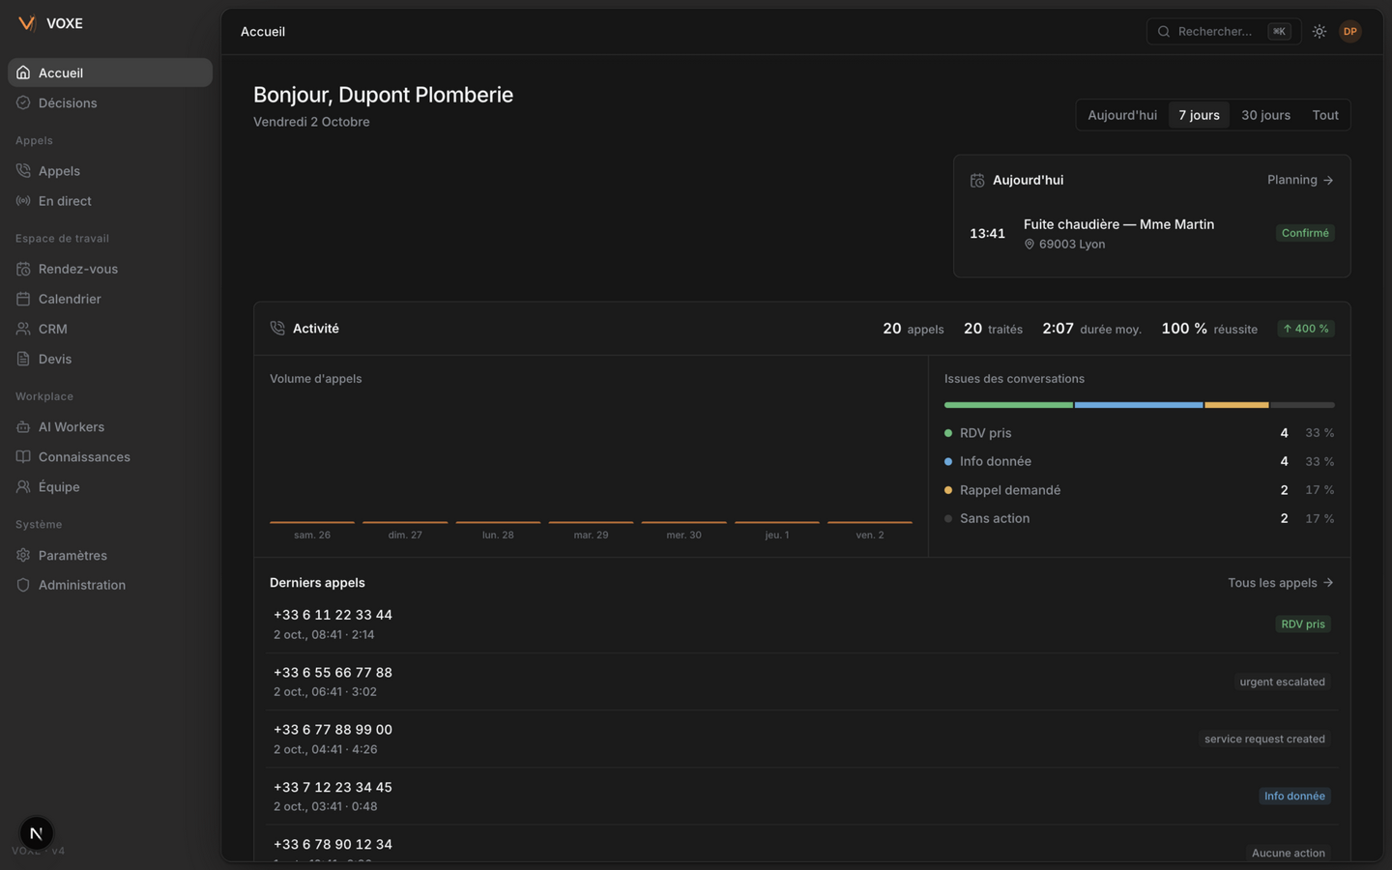
Task: Open Calendrier calendar icon
Action: [23, 299]
